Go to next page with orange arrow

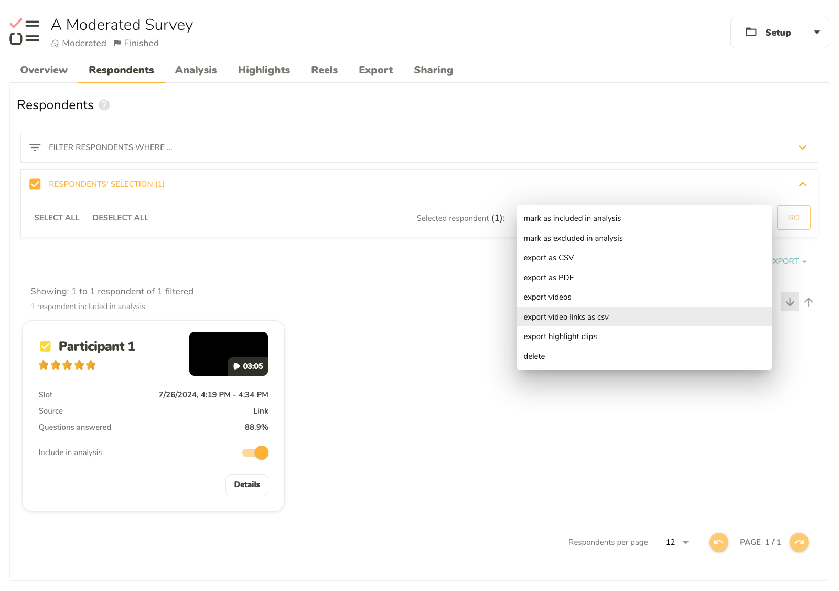799,542
